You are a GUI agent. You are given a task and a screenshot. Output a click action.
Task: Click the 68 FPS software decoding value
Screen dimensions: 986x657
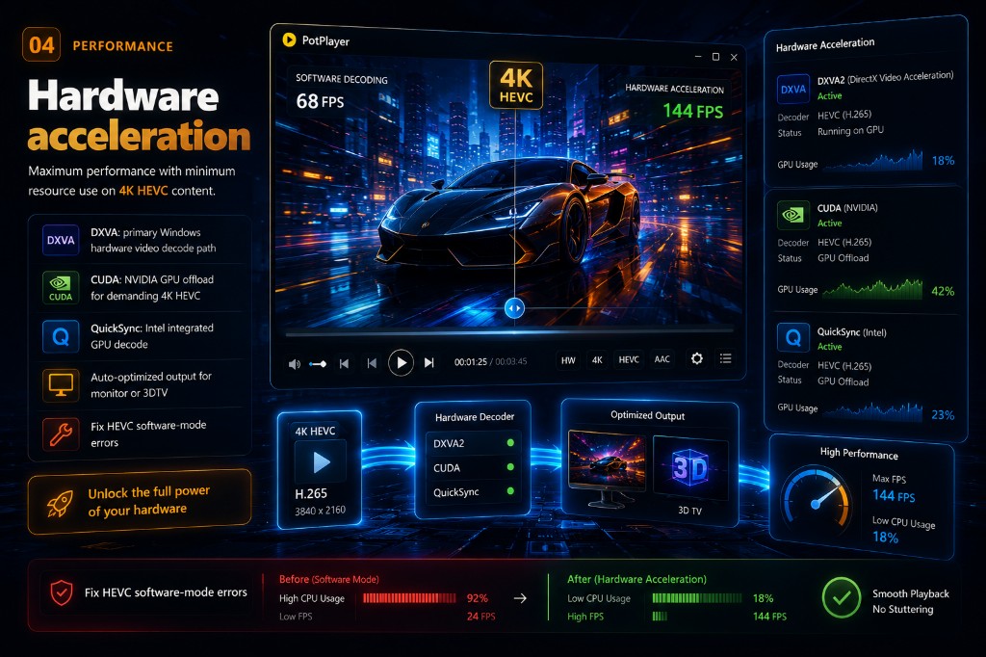click(x=320, y=101)
